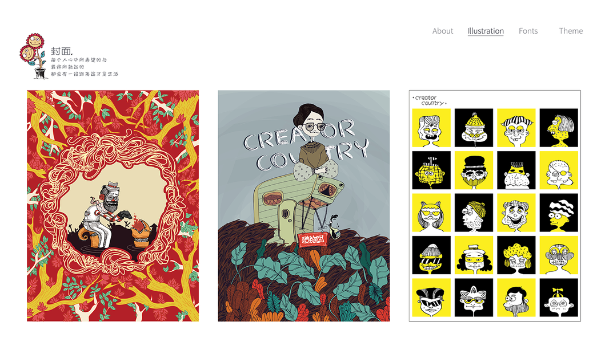Select the beanie hat avatar on black

coord(474,128)
